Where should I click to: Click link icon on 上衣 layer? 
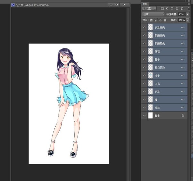183,83
